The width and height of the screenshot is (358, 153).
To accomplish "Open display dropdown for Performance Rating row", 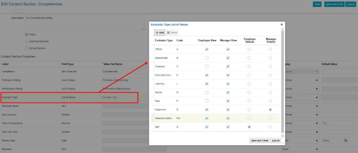I will coord(317,89).
